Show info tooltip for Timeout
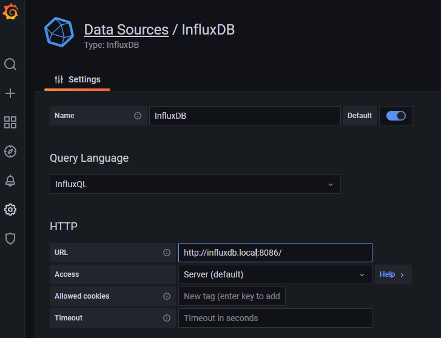 click(167, 318)
